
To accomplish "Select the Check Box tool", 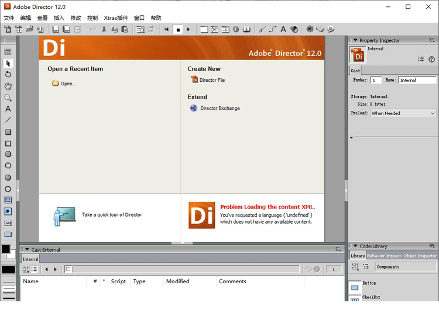I will pyautogui.click(x=8, y=200).
